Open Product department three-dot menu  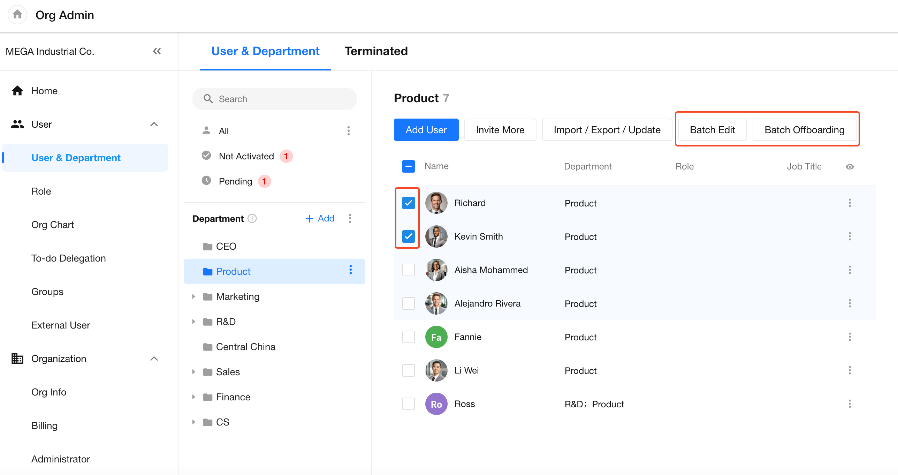[350, 270]
